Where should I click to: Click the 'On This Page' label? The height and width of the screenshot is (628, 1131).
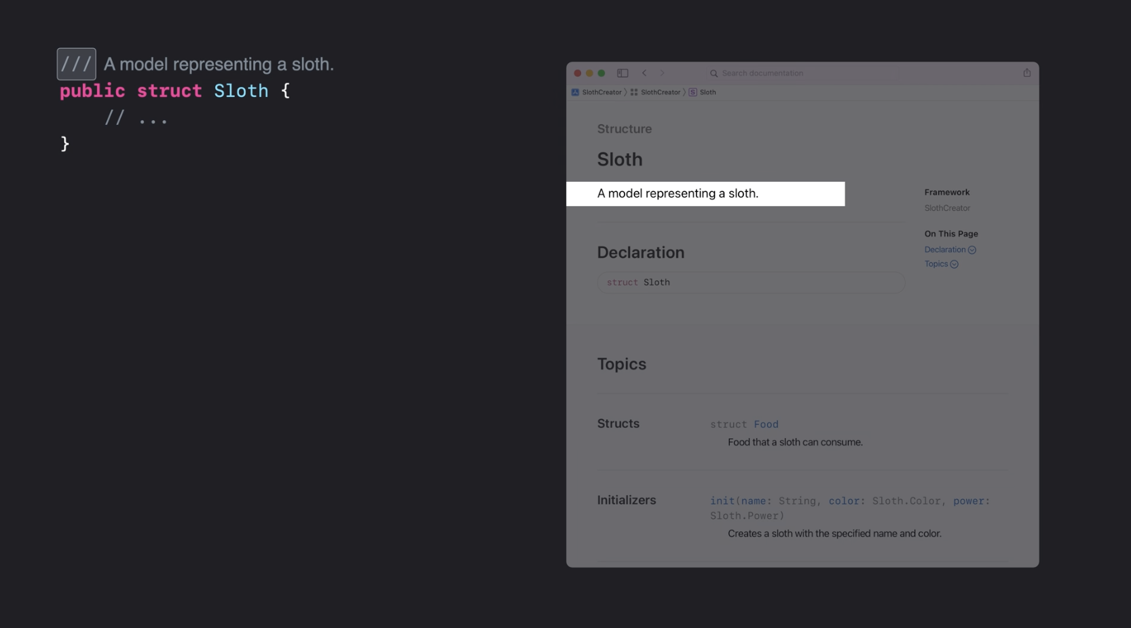point(950,233)
